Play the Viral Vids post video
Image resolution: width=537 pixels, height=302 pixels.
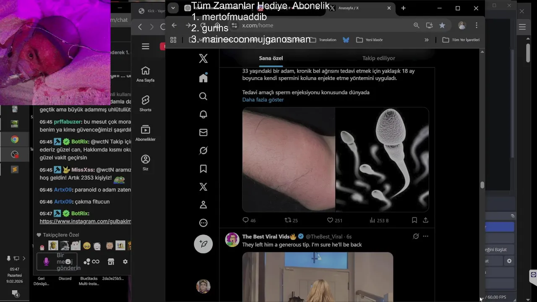click(318, 277)
